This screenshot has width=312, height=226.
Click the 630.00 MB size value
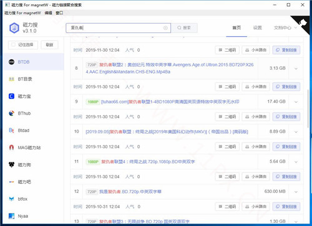[x=275, y=191]
